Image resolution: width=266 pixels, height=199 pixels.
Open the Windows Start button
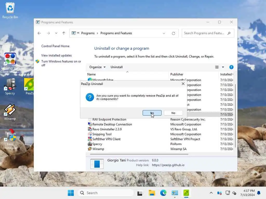click(x=71, y=193)
